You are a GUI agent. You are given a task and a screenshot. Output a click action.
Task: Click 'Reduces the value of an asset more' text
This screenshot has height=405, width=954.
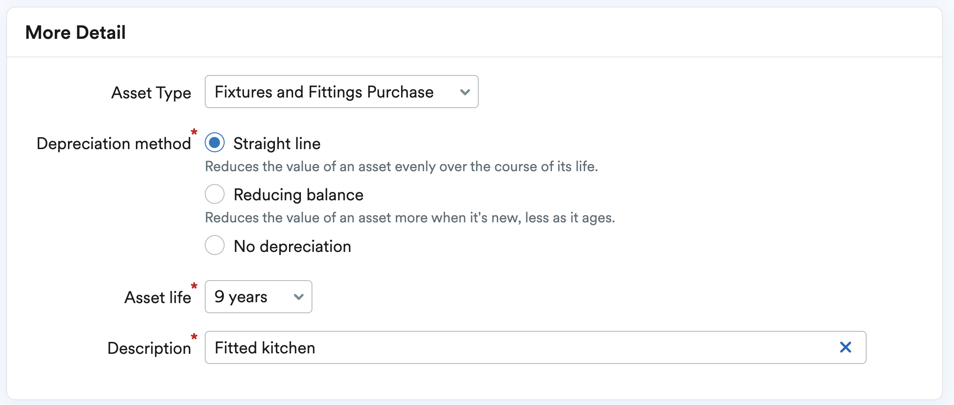pyautogui.click(x=316, y=218)
